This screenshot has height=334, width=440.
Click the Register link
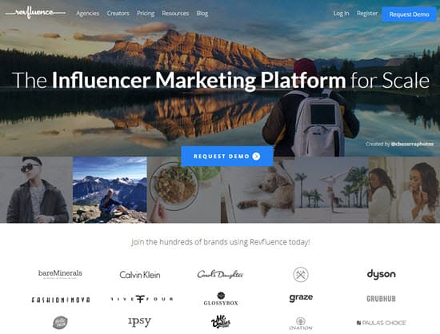point(367,13)
